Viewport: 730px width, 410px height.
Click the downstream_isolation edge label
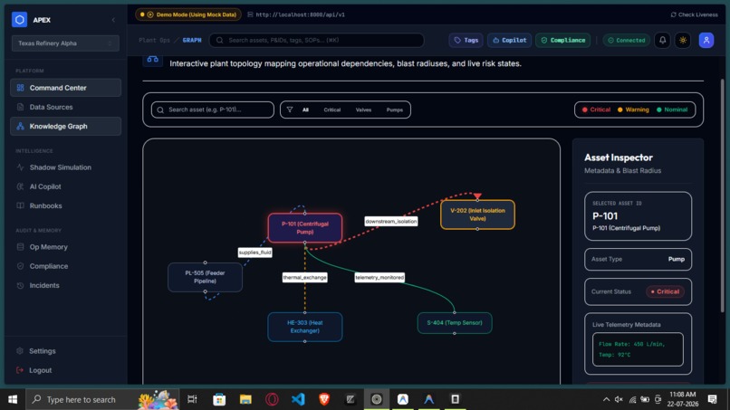(391, 222)
